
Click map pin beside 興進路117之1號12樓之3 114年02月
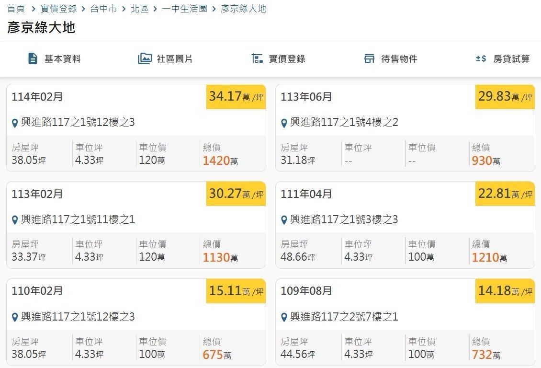15,123
